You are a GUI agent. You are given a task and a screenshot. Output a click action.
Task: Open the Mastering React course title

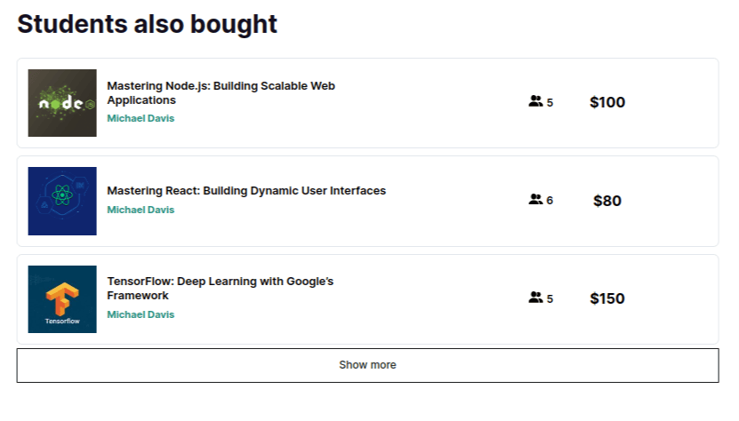(246, 191)
